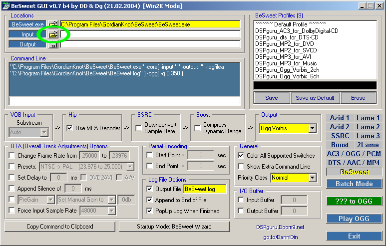386x246 pixels.
Task: Click the black profile name field
Action: [x=315, y=86]
